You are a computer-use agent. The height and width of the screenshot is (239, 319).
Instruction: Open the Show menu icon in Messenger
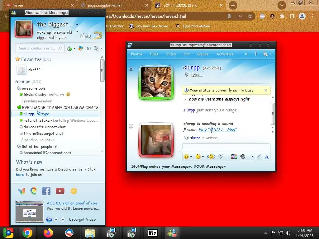pyautogui.click(x=96, y=48)
